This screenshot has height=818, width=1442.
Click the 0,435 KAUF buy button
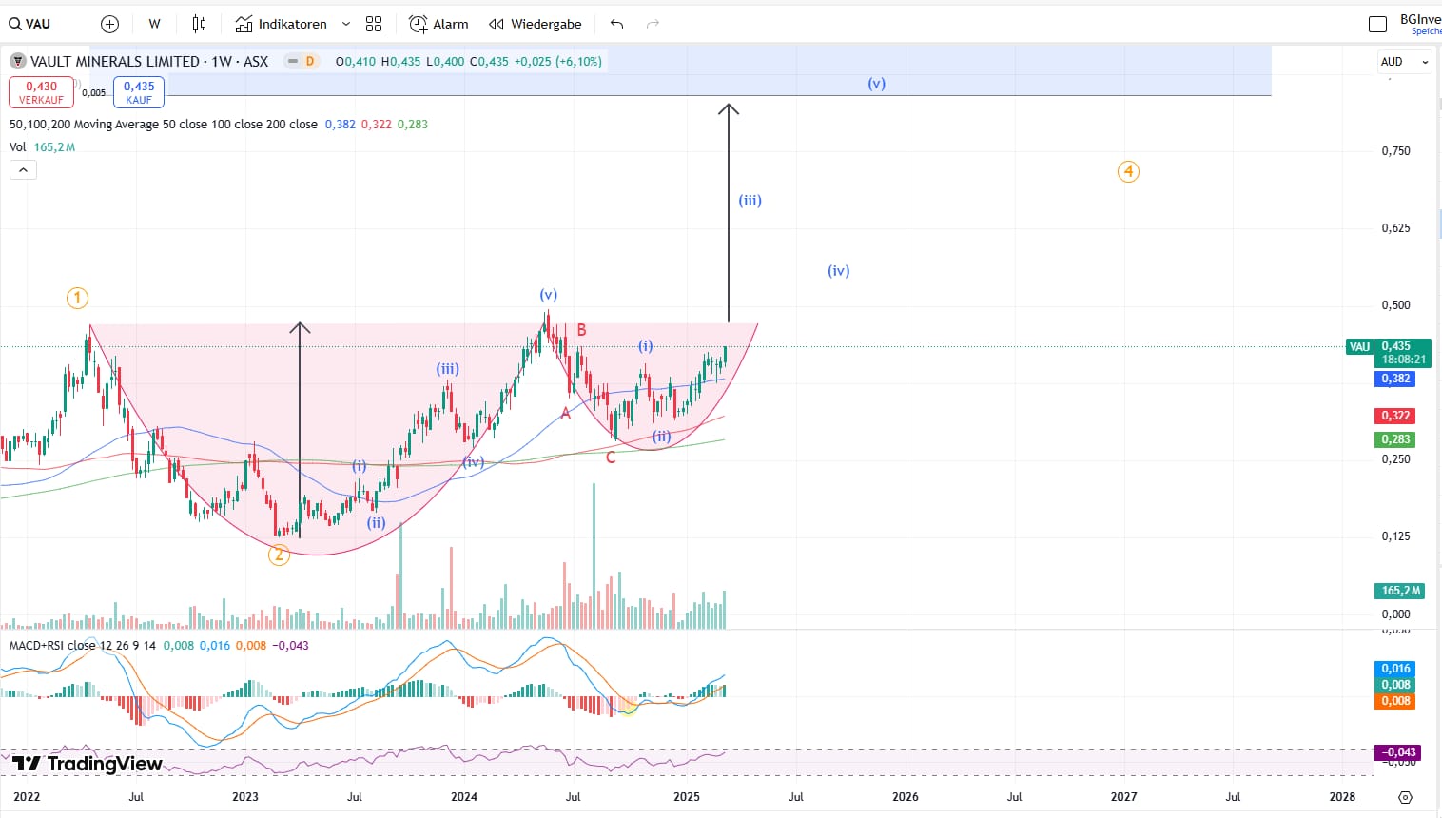pos(139,91)
